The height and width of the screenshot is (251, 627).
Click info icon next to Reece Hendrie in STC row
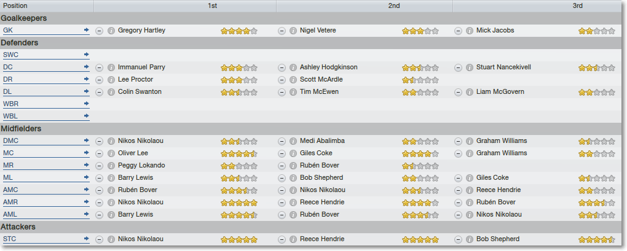[x=293, y=239]
